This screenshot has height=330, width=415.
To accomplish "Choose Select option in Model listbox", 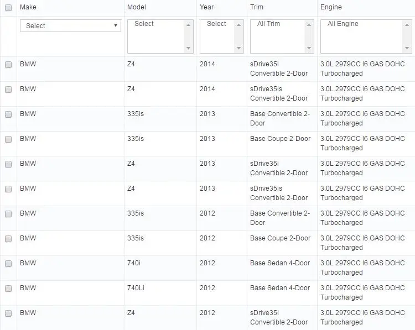I will point(144,24).
